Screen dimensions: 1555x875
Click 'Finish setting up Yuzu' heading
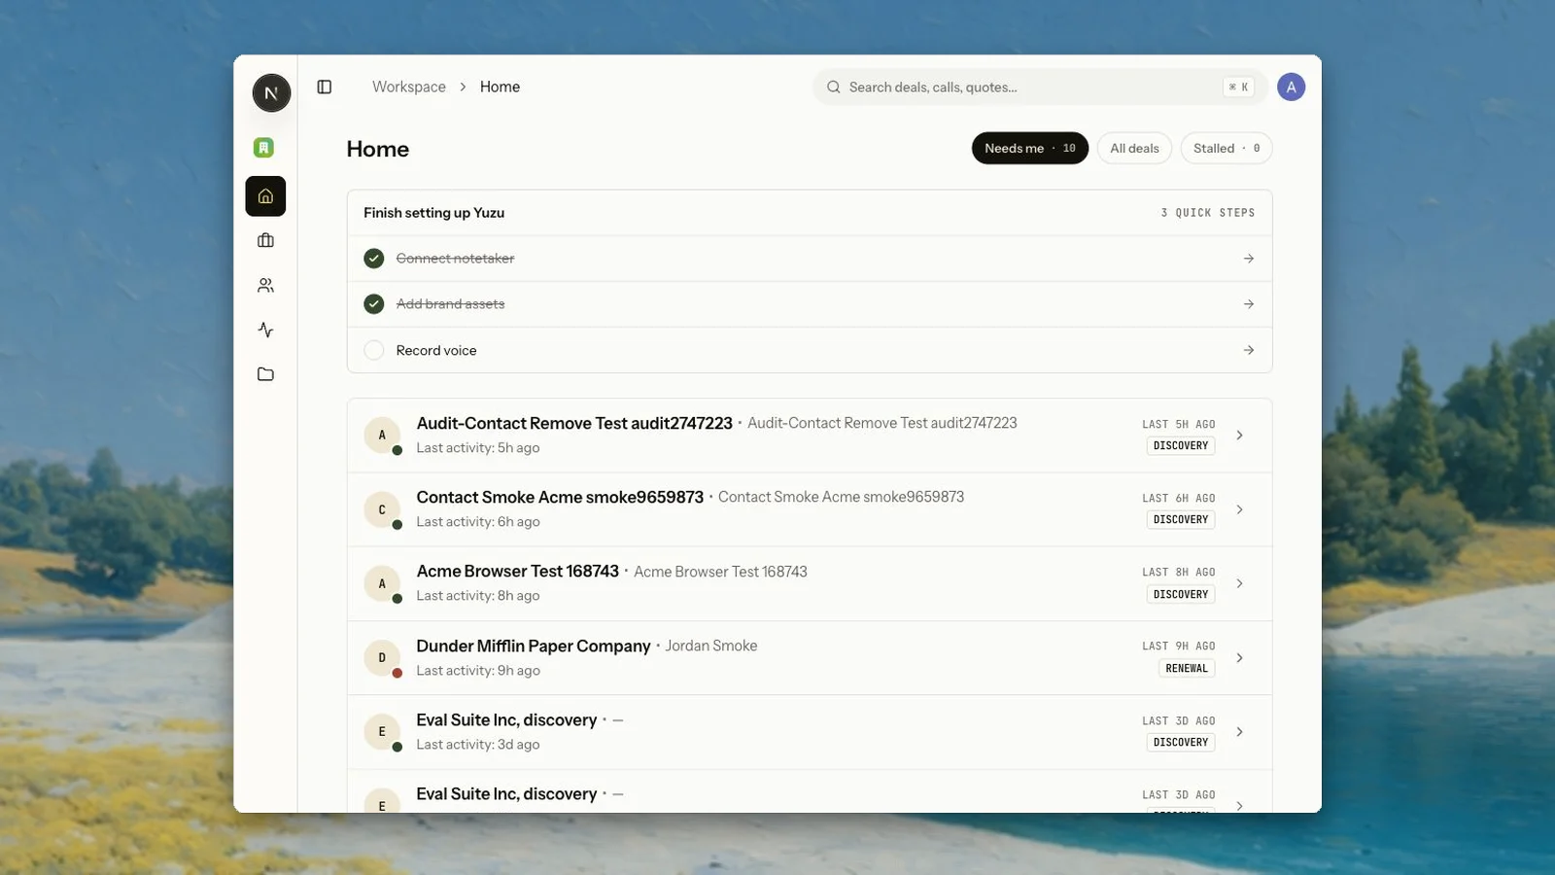tap(433, 213)
